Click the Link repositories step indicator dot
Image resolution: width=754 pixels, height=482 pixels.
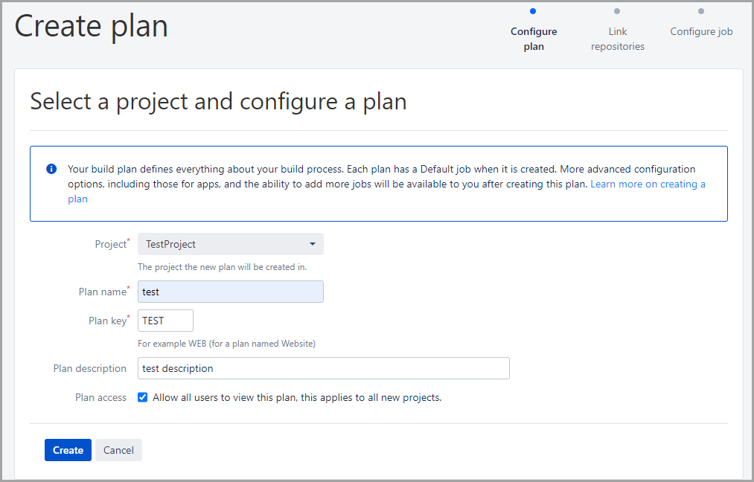pos(617,11)
